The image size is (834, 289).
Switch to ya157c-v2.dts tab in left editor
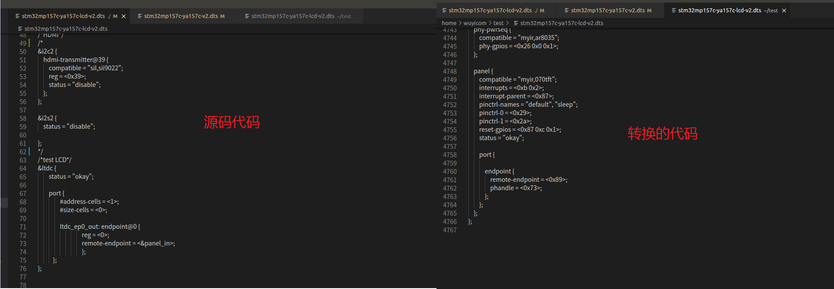coord(181,16)
